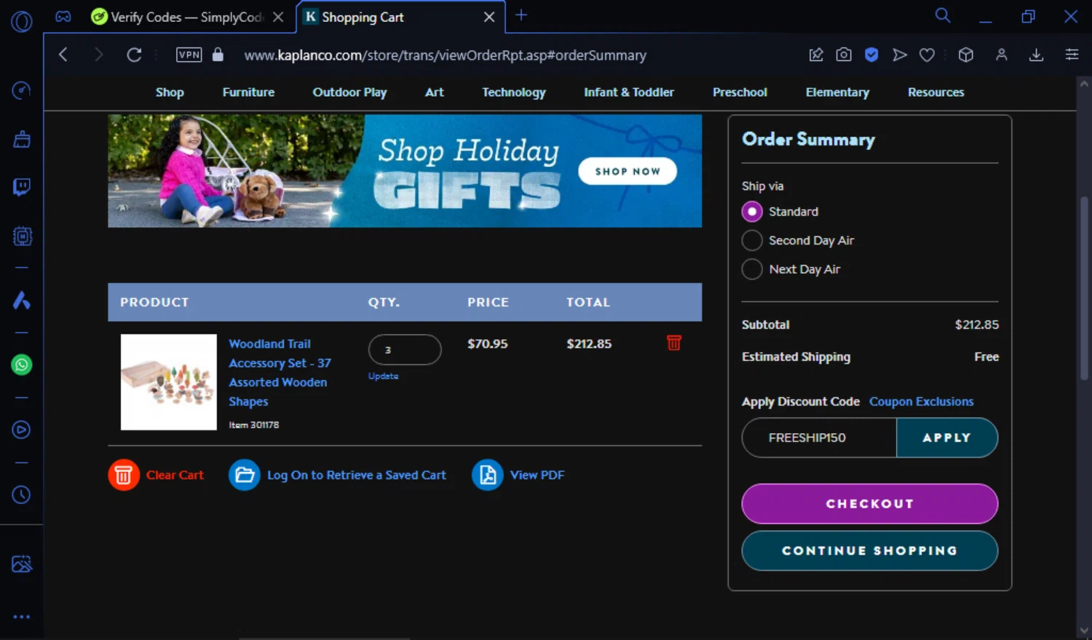Open the extensions cube icon
Screen dimensions: 1092x640
point(966,55)
